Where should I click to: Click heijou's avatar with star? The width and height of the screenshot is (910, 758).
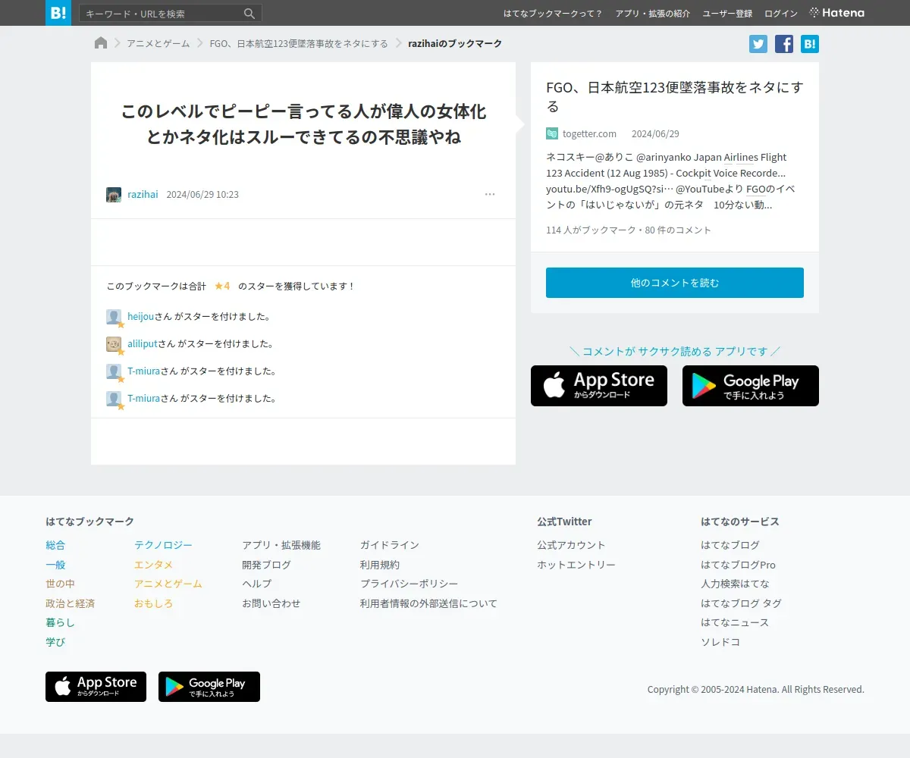click(114, 317)
